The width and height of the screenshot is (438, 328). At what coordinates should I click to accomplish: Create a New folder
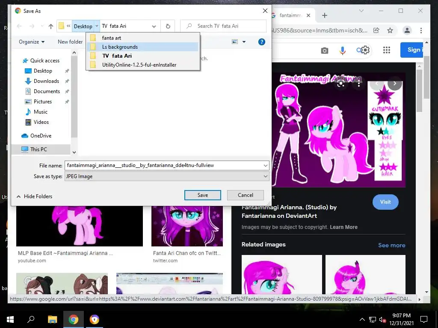coord(70,42)
